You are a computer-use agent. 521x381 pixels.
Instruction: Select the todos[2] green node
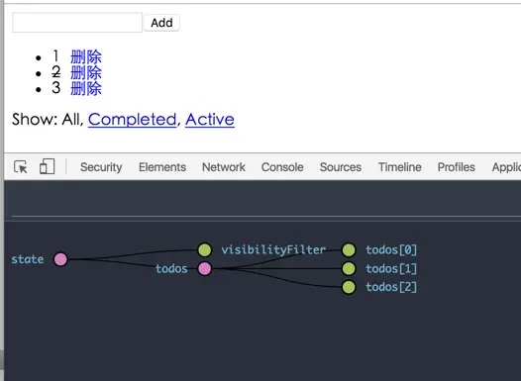(349, 287)
